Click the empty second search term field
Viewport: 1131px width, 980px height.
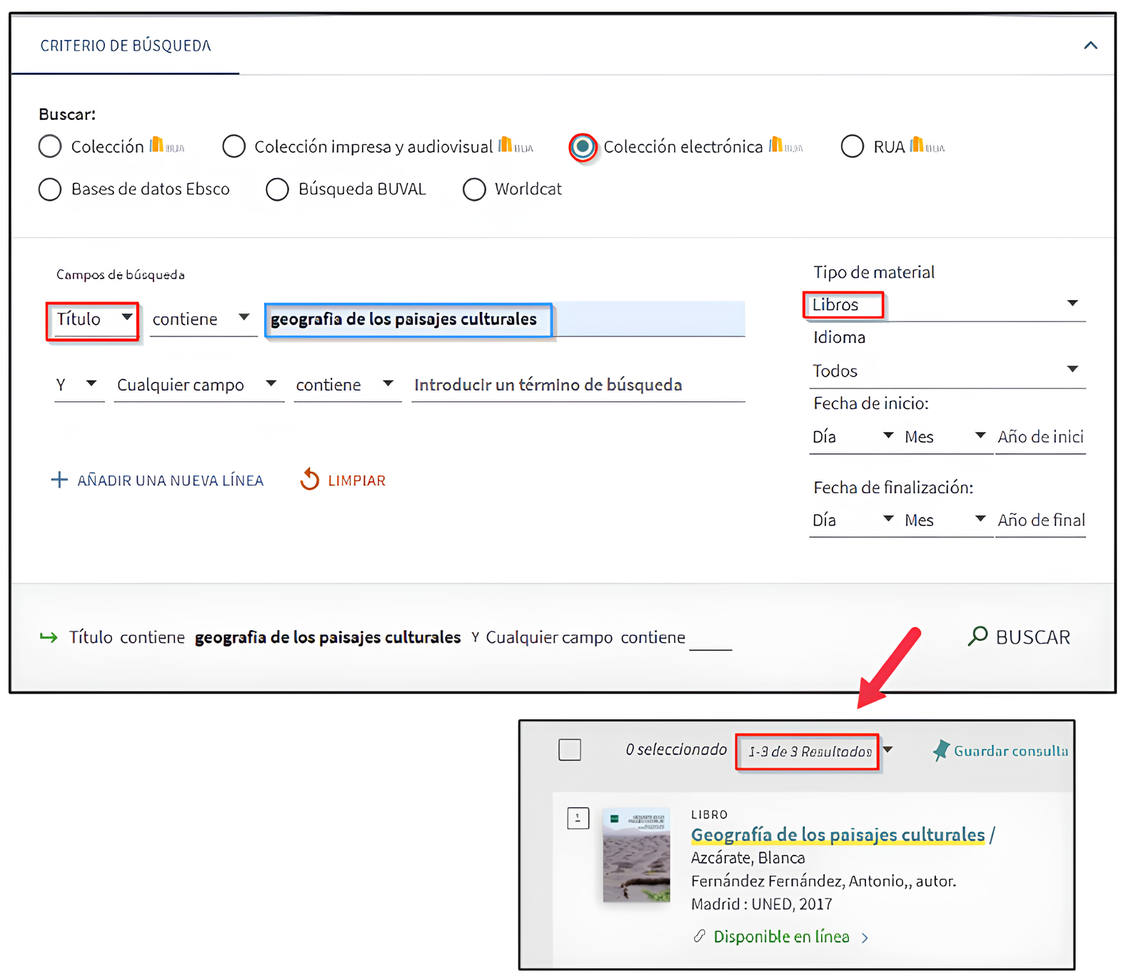pyautogui.click(x=577, y=385)
